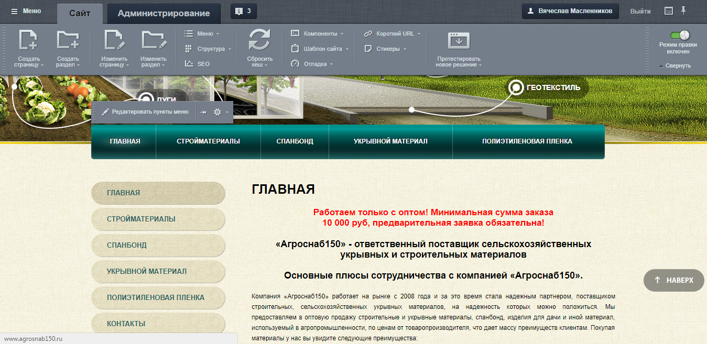Open notifications showing 3 messages
The image size is (707, 344).
click(x=244, y=11)
